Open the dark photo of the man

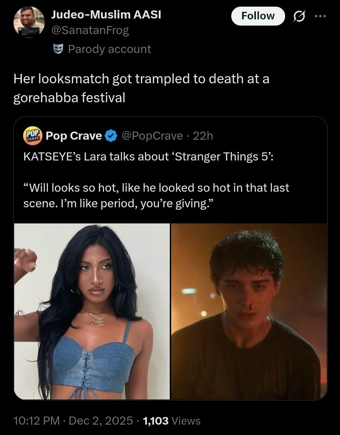tap(249, 311)
